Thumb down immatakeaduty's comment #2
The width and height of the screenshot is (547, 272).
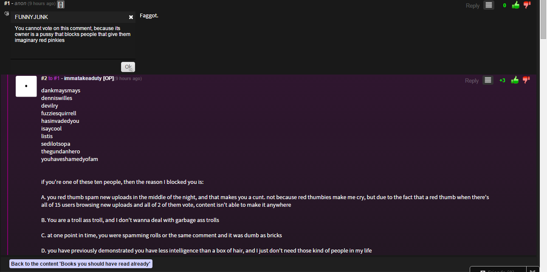526,80
